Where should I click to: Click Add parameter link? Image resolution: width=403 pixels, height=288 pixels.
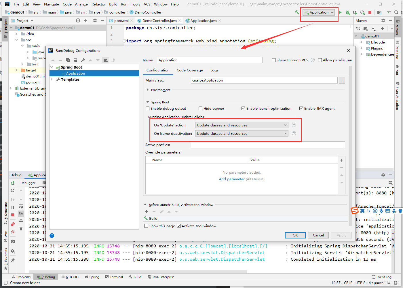232,179
